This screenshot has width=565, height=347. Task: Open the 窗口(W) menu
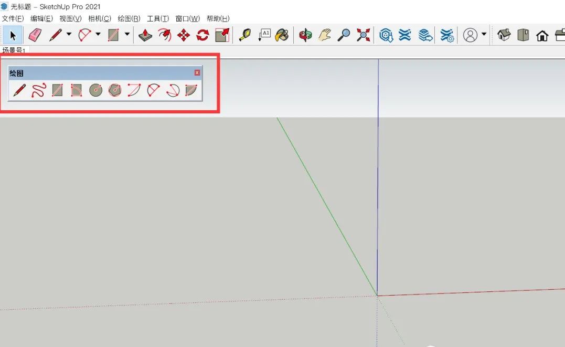tap(187, 18)
